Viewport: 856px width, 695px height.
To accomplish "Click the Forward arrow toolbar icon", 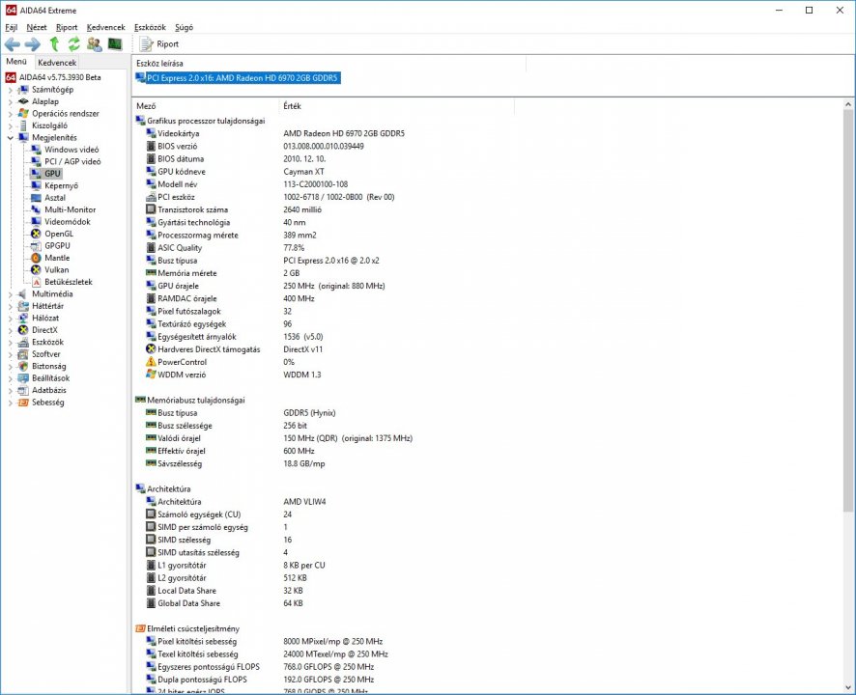I will [33, 44].
